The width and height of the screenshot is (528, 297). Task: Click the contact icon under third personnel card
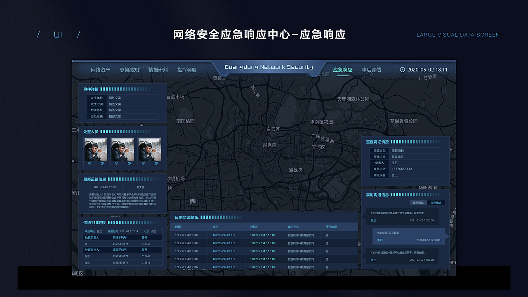click(x=156, y=163)
